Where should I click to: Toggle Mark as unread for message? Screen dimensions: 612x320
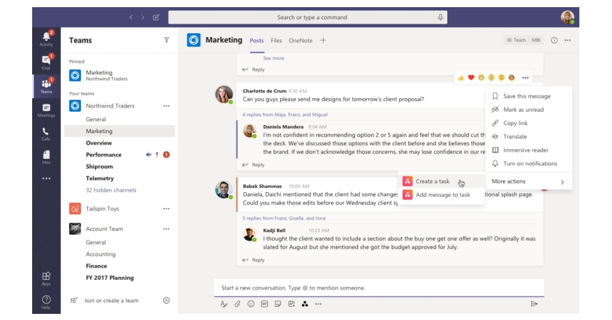coord(523,110)
